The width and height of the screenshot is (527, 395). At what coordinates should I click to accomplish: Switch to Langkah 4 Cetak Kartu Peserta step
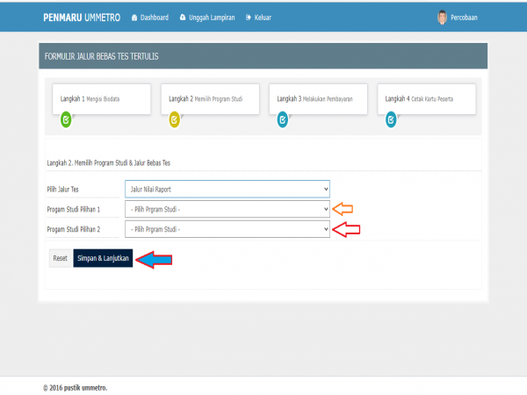[x=426, y=99]
